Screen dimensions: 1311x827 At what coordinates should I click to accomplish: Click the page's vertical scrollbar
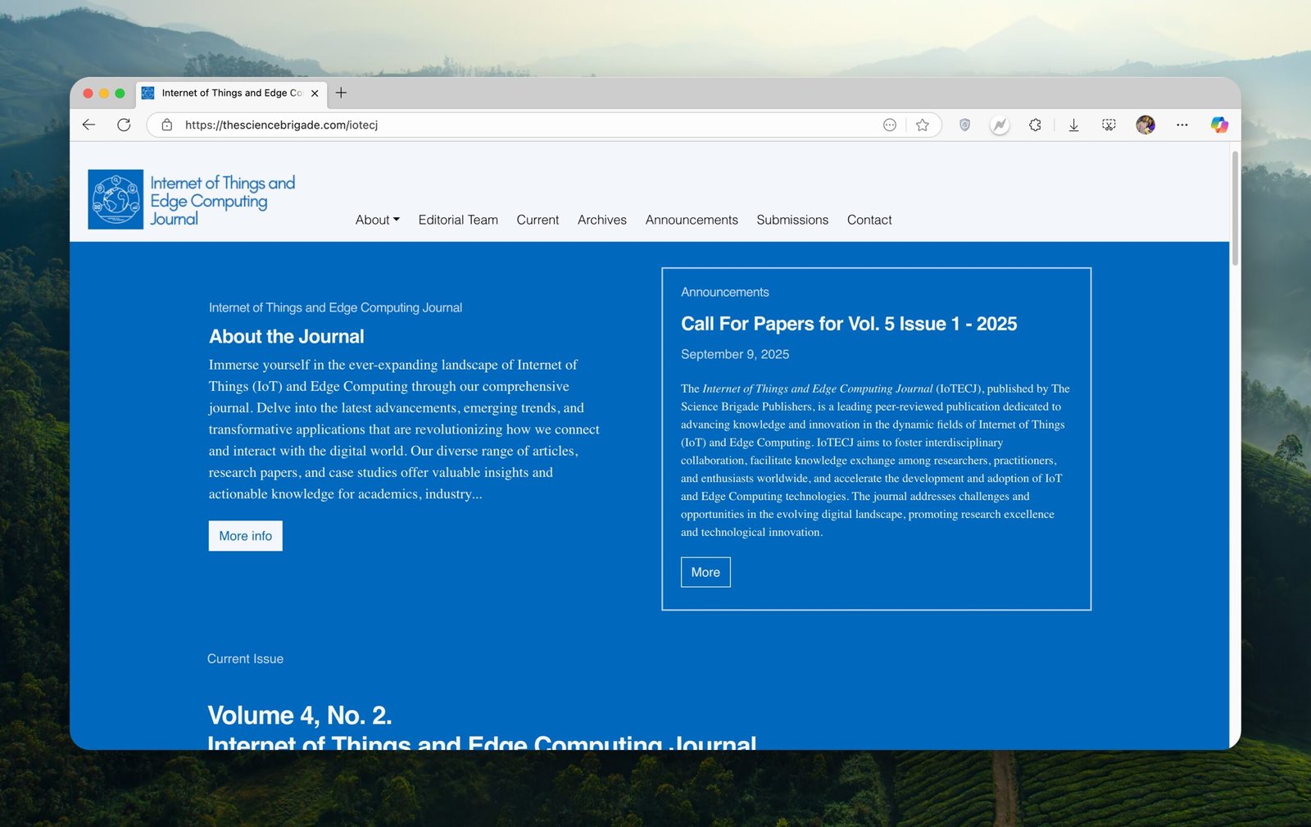(1235, 209)
